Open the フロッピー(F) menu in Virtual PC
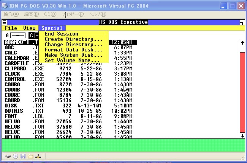The width and height of the screenshot is (247, 163). tap(73, 14)
